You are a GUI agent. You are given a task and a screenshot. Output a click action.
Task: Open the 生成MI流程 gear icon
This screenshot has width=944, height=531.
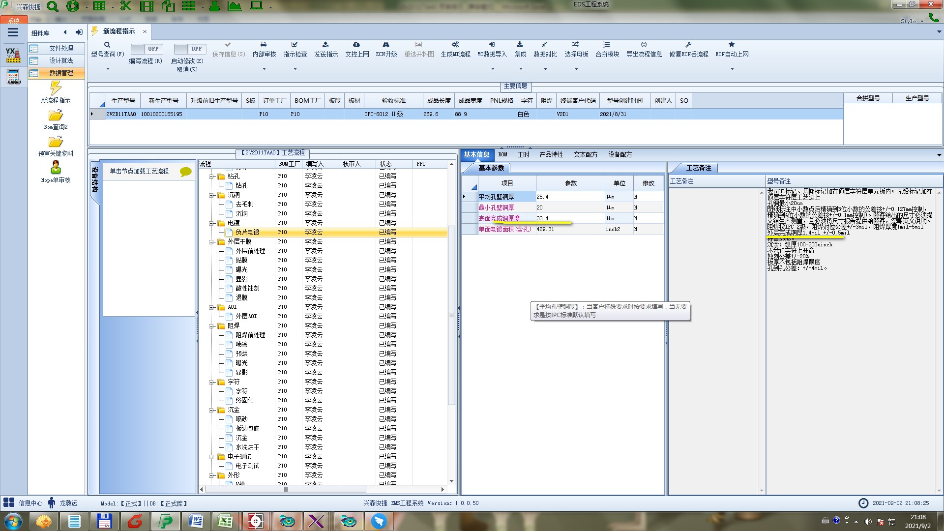click(455, 45)
